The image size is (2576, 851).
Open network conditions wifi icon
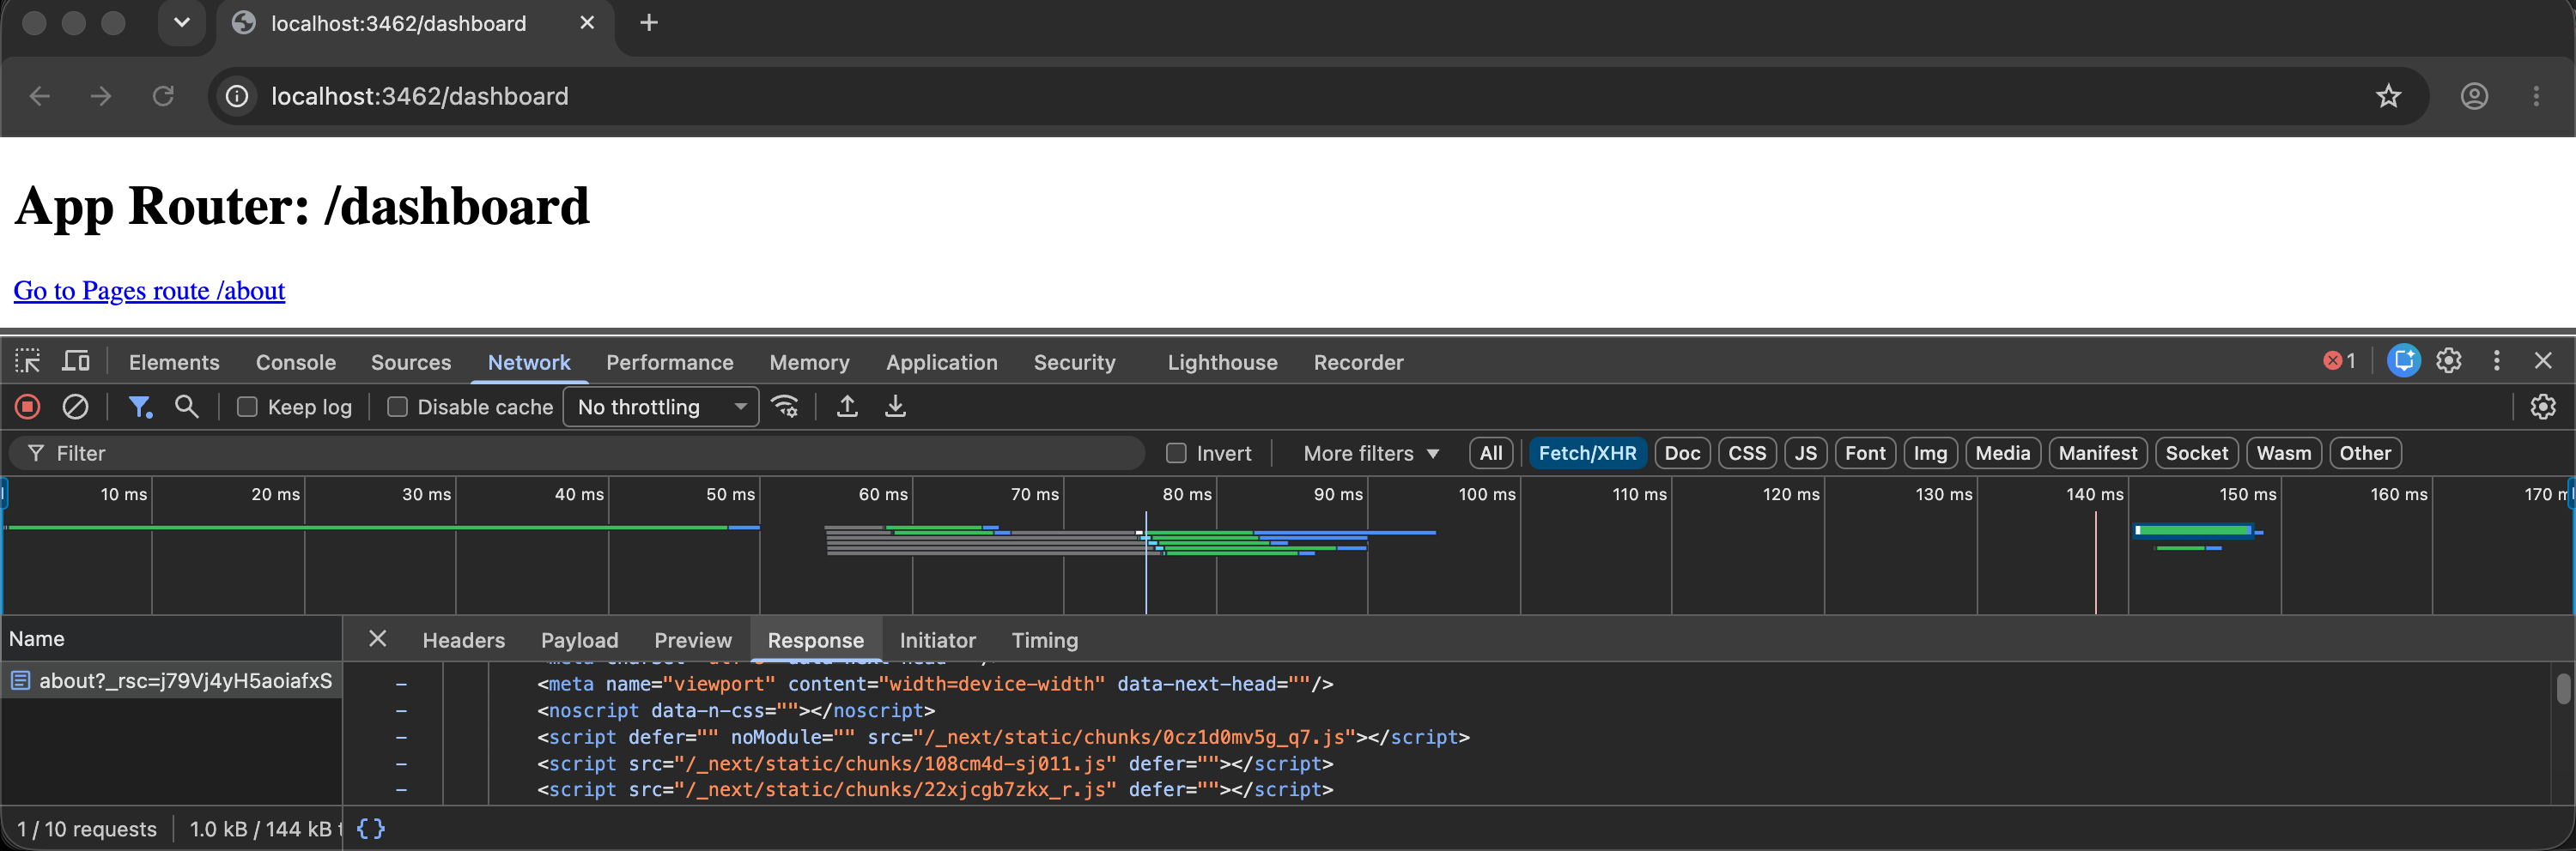tap(785, 407)
